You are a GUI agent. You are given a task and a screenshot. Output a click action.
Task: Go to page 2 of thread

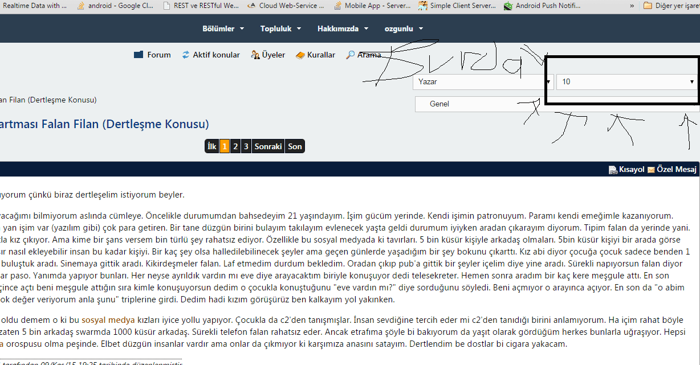click(x=235, y=146)
